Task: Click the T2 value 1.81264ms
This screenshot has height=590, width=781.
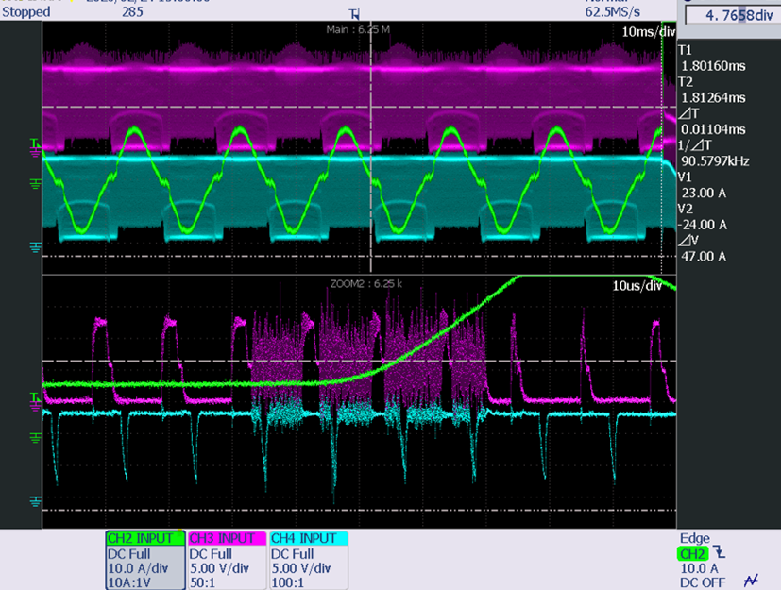Action: (713, 97)
